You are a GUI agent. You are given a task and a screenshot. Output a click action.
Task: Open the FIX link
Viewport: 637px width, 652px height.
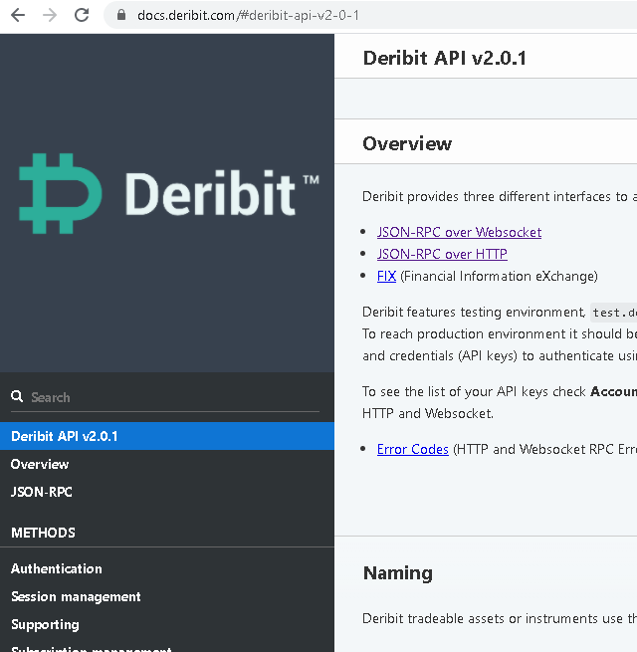pos(386,276)
